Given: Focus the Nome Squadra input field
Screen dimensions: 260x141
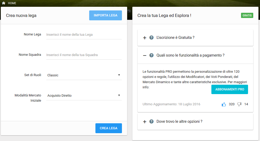Looking at the screenshot, I should click(x=84, y=55).
